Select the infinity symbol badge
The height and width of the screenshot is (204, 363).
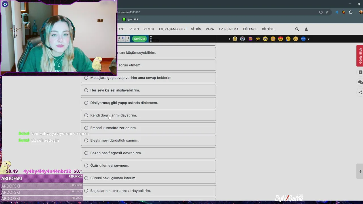click(x=265, y=39)
